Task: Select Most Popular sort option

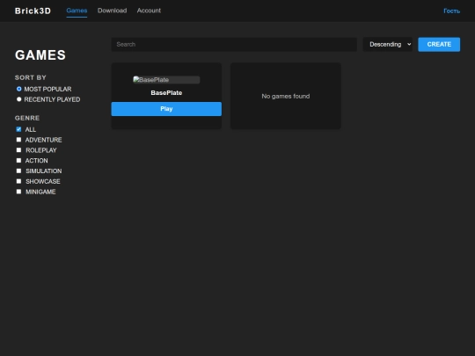Action: point(19,89)
